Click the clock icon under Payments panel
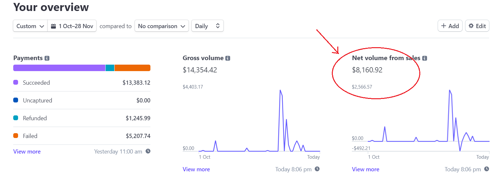Viewport: 500px width, 191px height. [148, 151]
